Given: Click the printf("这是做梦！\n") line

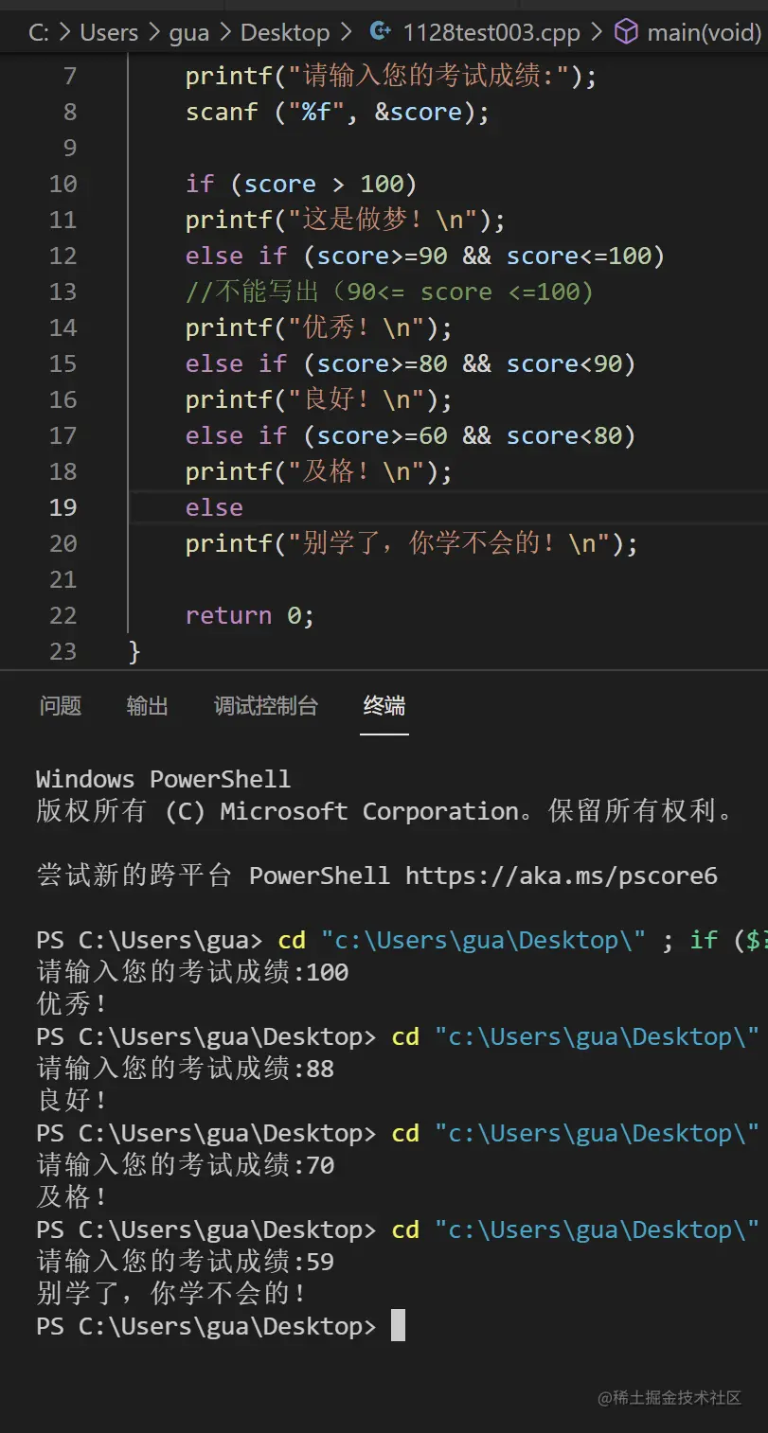Looking at the screenshot, I should tap(346, 220).
